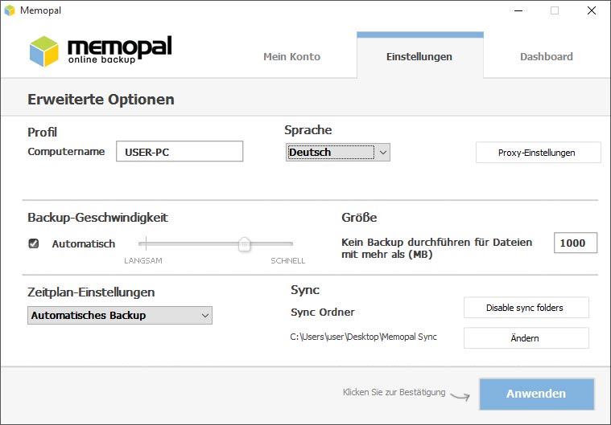611x425 pixels.
Task: Click the arrow icon pointing to Anwenden
Action: (x=460, y=396)
